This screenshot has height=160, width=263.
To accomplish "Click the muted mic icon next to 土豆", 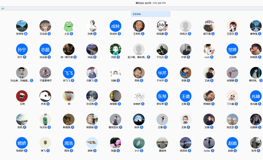I will pyautogui.click(x=72, y=34).
